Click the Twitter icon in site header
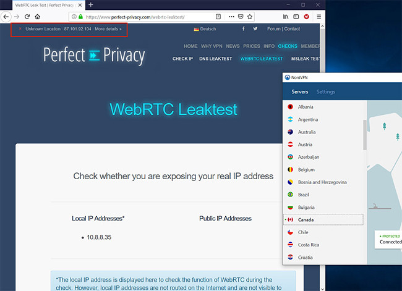This screenshot has height=291, width=402. point(255,28)
